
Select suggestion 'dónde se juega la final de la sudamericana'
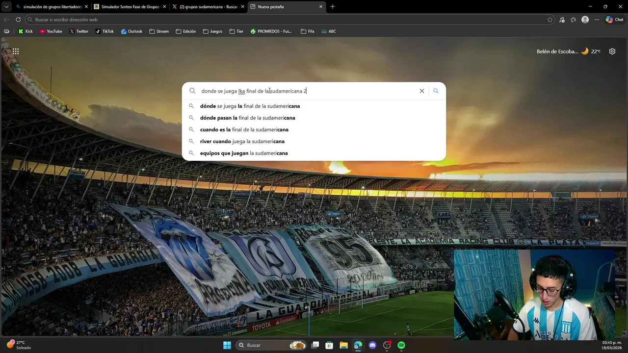tap(314, 106)
